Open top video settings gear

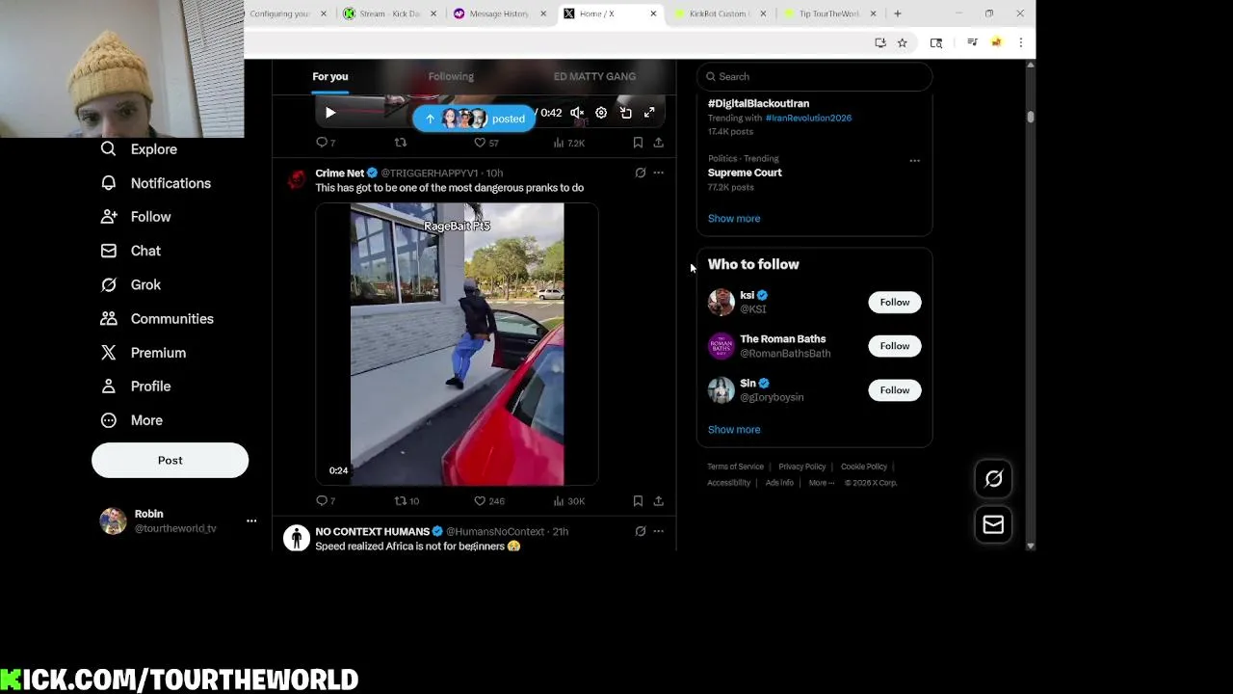tap(601, 113)
